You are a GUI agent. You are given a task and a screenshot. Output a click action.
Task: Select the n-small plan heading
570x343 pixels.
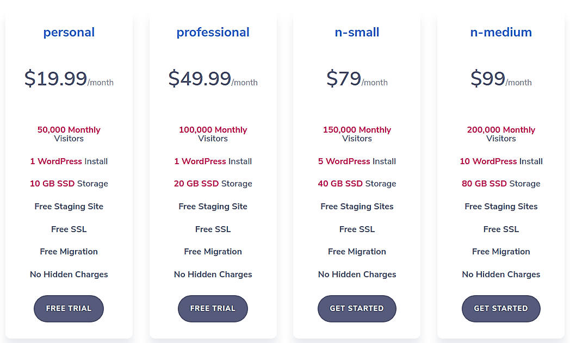click(x=357, y=32)
